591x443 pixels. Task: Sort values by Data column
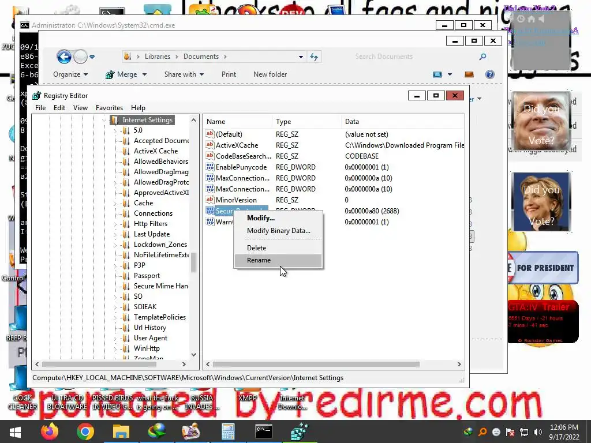(x=402, y=122)
